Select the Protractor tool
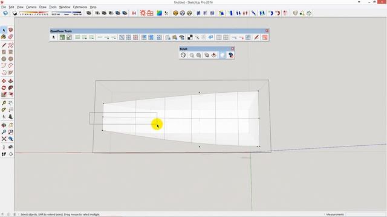The image size is (387, 217). pyautogui.click(x=4, y=110)
